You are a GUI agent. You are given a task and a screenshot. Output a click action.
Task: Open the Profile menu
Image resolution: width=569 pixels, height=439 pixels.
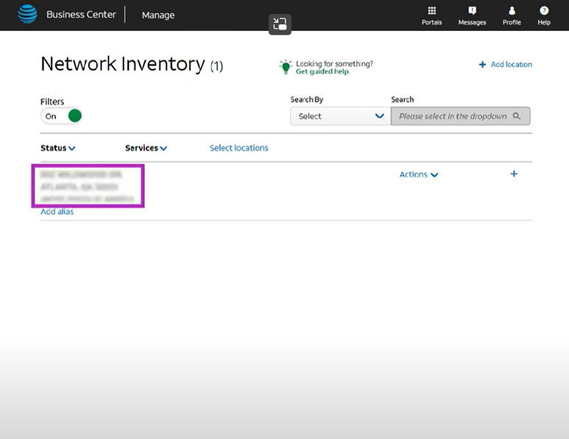[x=512, y=15]
